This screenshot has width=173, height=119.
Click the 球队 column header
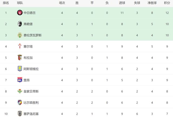[x=20, y=3]
